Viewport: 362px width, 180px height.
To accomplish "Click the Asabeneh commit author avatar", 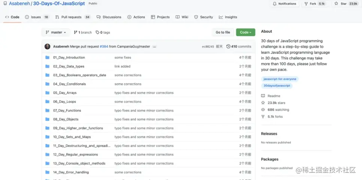I will [47, 46].
